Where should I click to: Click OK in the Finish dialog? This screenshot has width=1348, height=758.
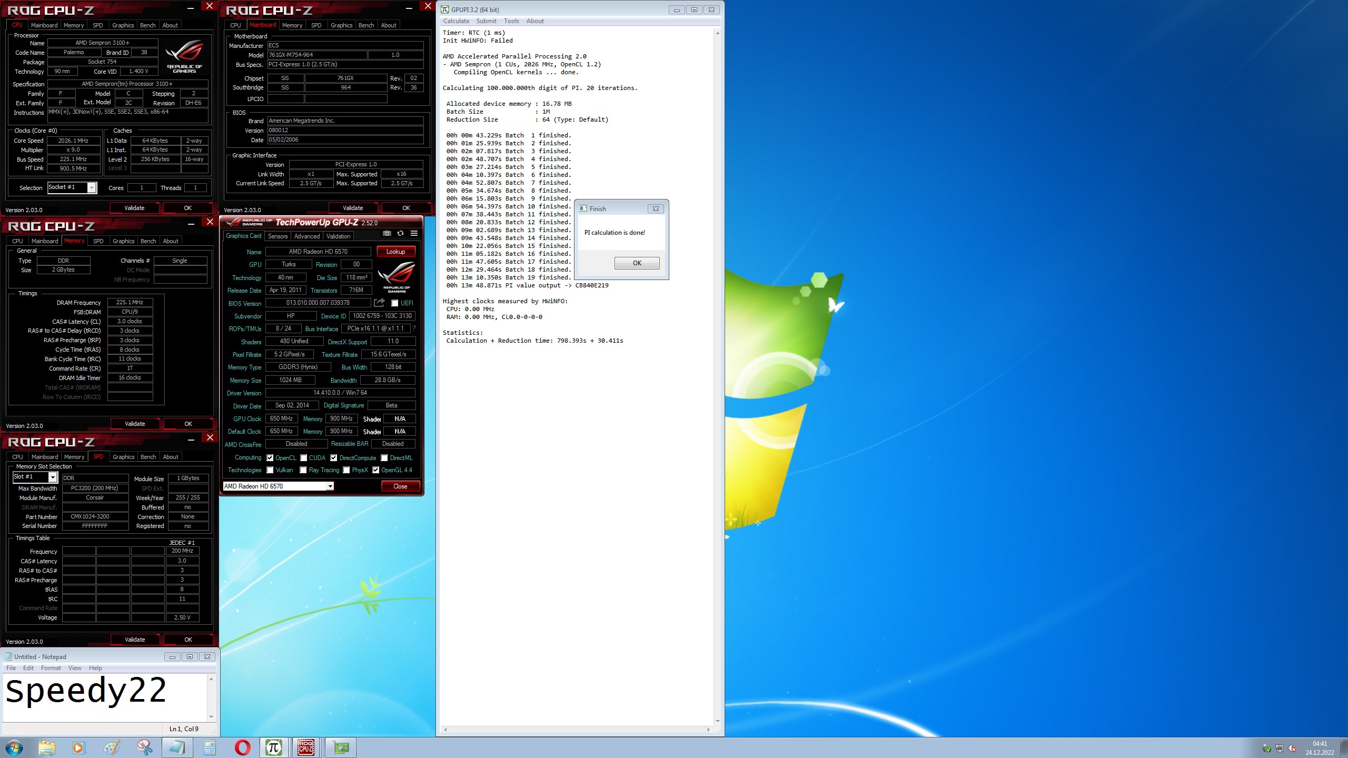tap(637, 263)
